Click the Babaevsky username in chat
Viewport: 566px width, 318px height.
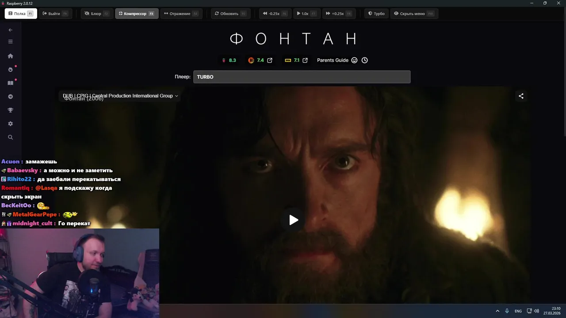[x=22, y=170]
